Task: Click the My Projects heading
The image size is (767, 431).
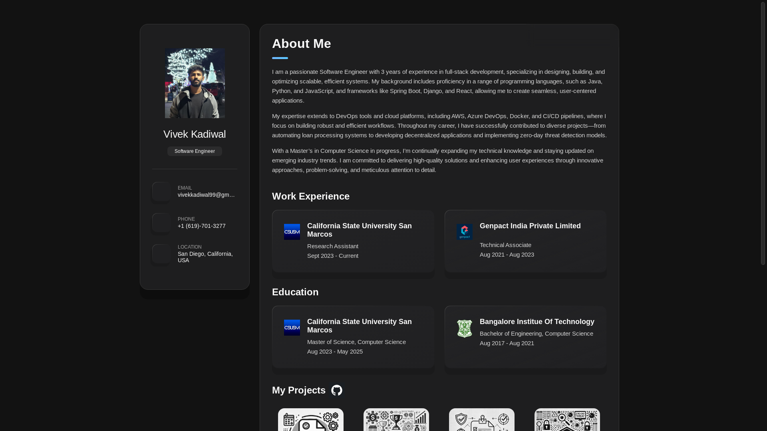Action: (299, 390)
